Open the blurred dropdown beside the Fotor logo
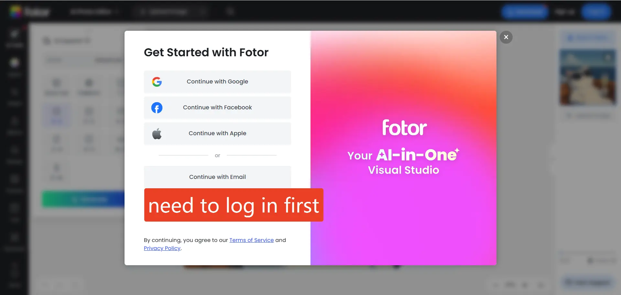The image size is (621, 295). coord(94,12)
